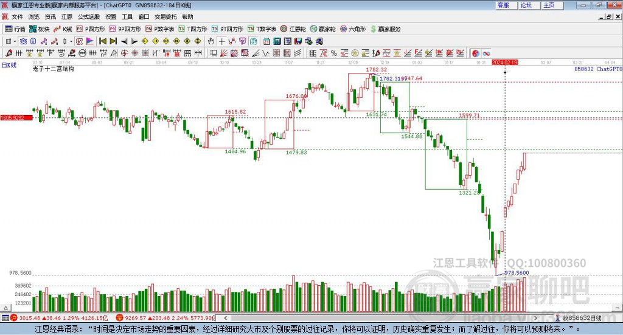Open the 工具 menu
This screenshot has height=335, width=623.
(127, 16)
